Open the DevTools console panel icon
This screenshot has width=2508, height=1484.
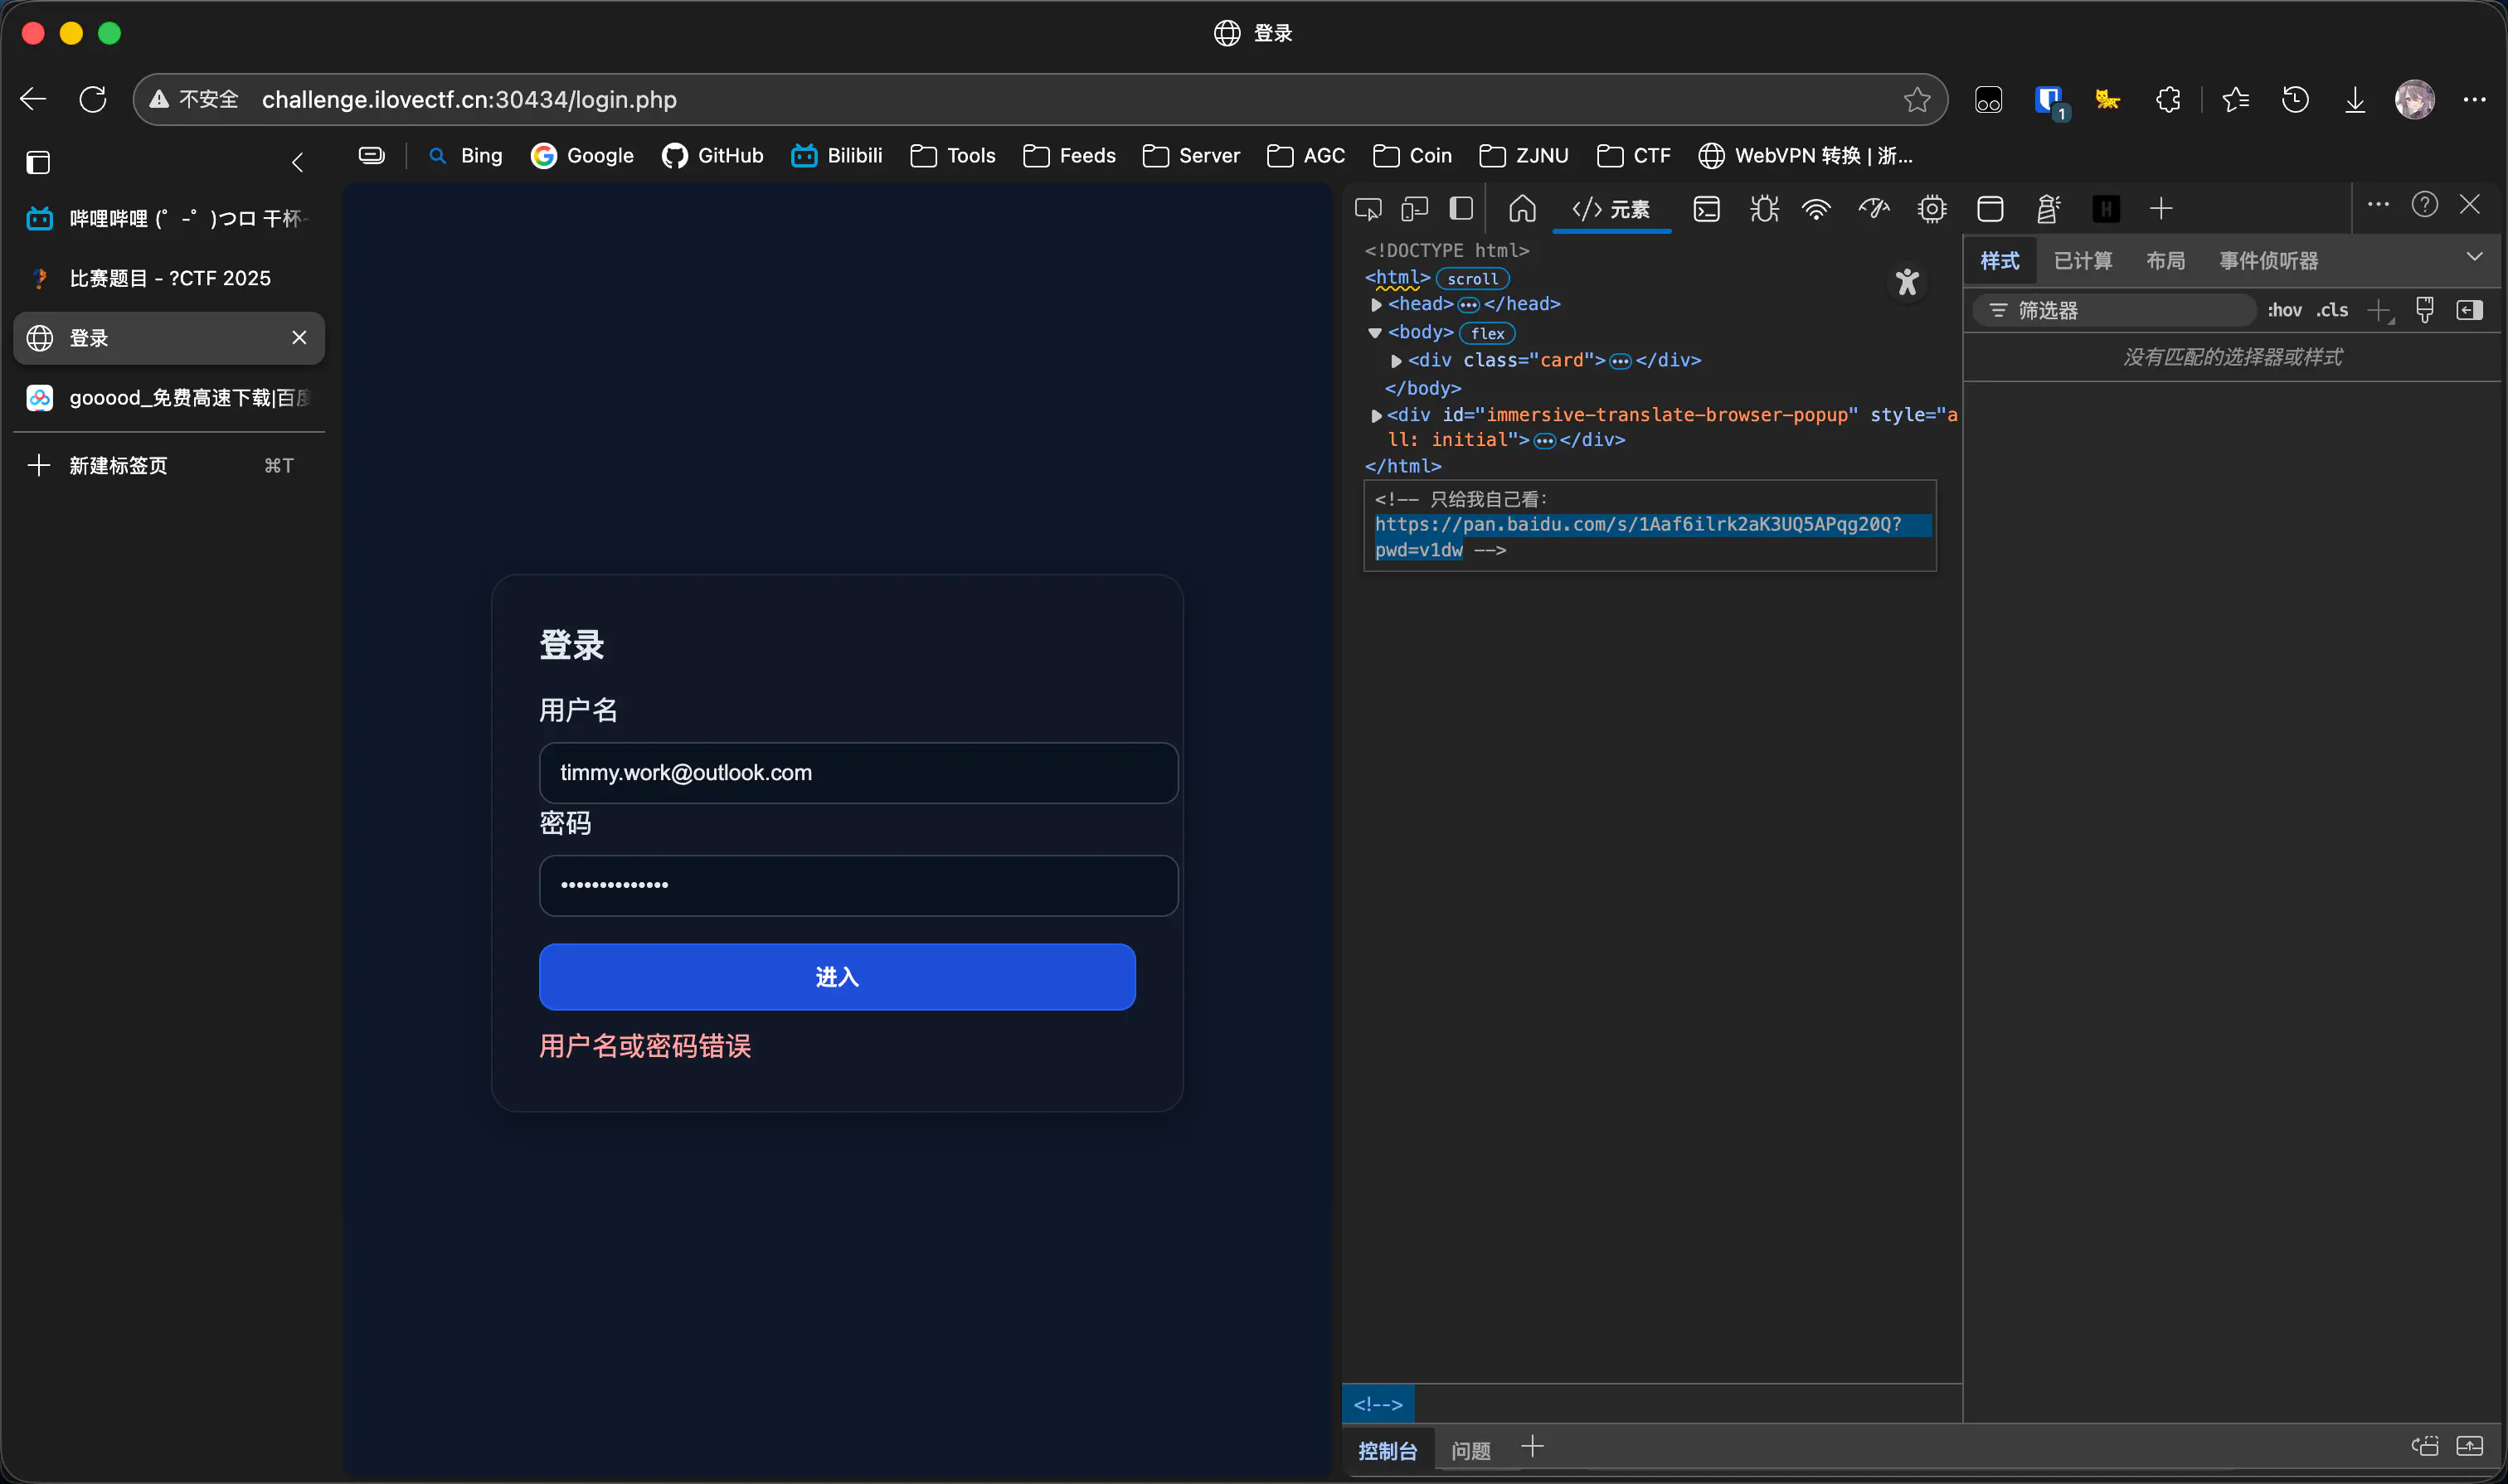[x=1707, y=209]
